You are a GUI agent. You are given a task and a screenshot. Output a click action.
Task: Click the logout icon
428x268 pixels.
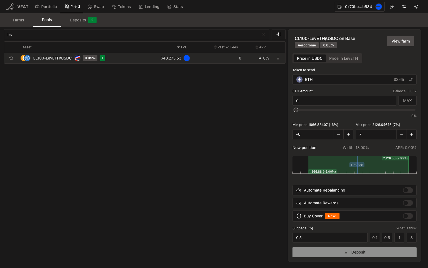click(392, 7)
